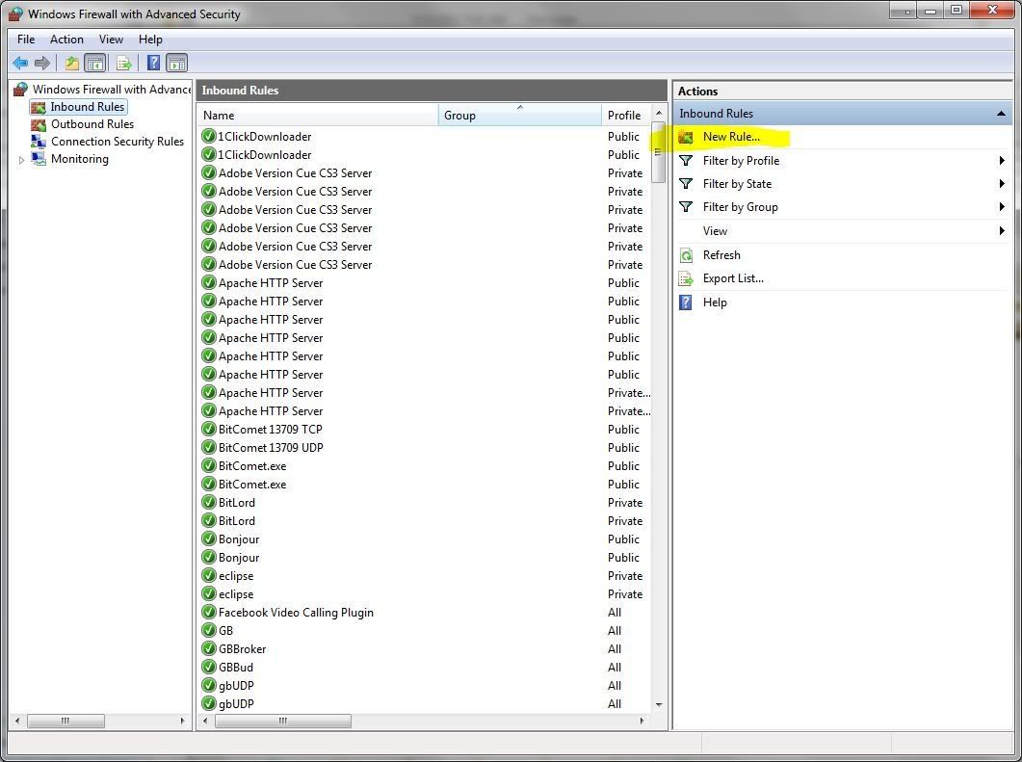Click the Export List toolbar icon

pos(123,64)
